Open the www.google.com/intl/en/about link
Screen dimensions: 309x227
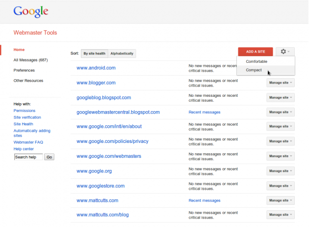point(109,126)
